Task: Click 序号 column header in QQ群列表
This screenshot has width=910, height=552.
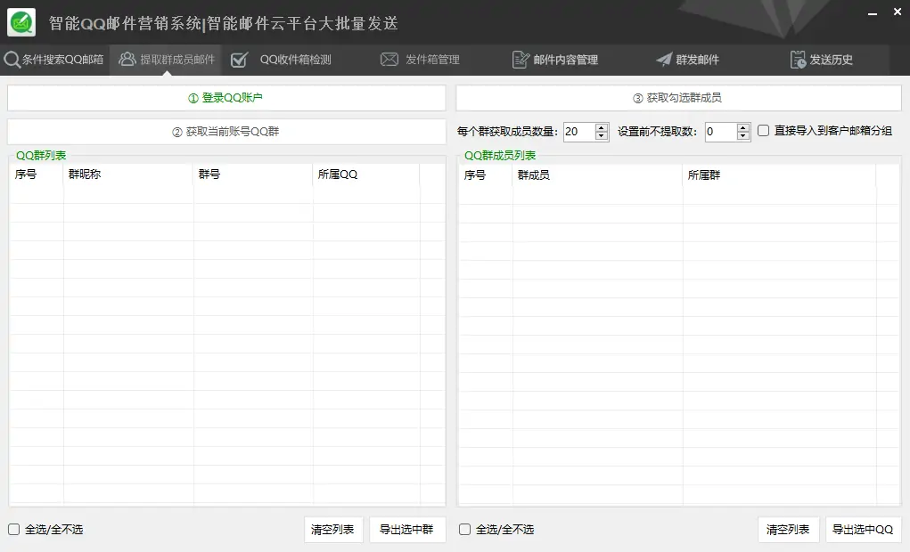Action: pyautogui.click(x=36, y=174)
